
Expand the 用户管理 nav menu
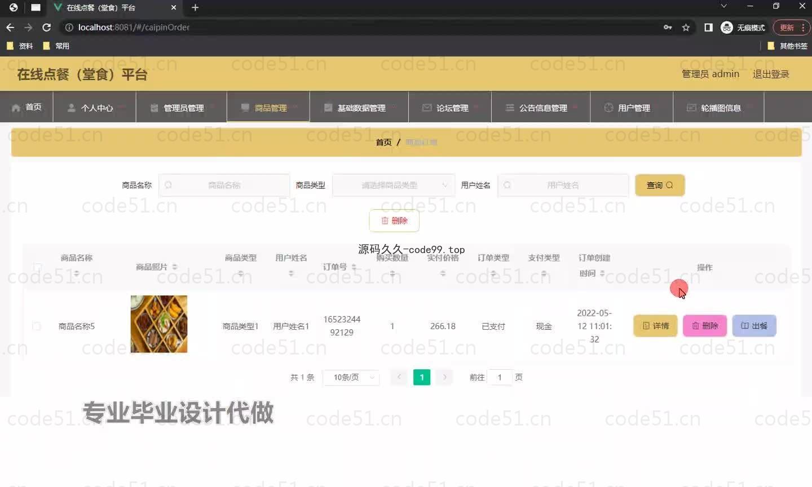point(632,107)
